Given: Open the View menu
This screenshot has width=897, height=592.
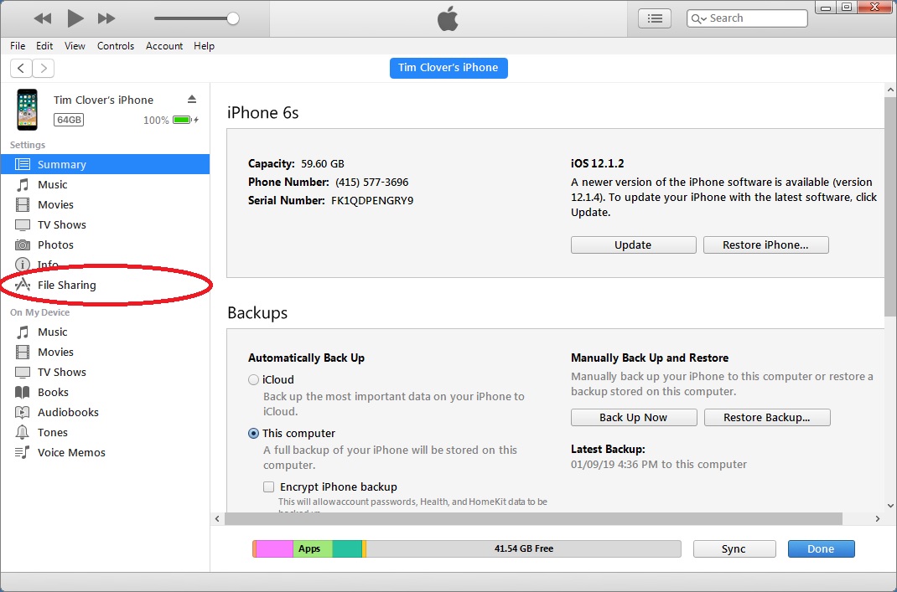Looking at the screenshot, I should coord(75,46).
